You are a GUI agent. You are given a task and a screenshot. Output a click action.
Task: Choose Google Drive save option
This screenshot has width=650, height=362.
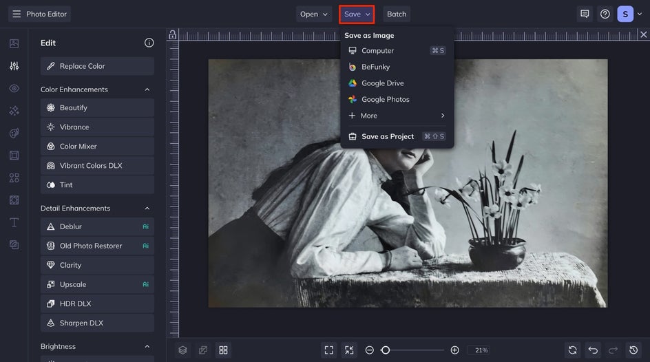tap(397, 83)
